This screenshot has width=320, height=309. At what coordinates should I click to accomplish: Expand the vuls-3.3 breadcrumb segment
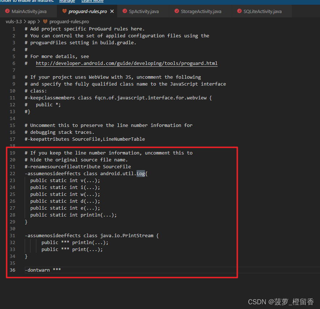pos(14,21)
